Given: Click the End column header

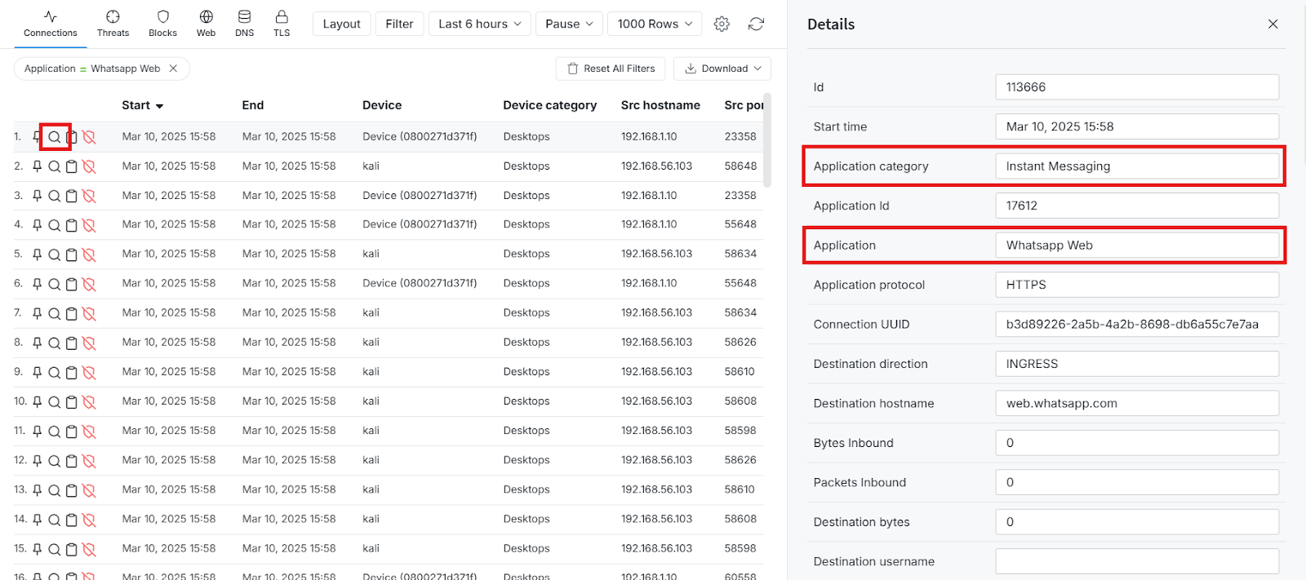Looking at the screenshot, I should click(x=253, y=105).
